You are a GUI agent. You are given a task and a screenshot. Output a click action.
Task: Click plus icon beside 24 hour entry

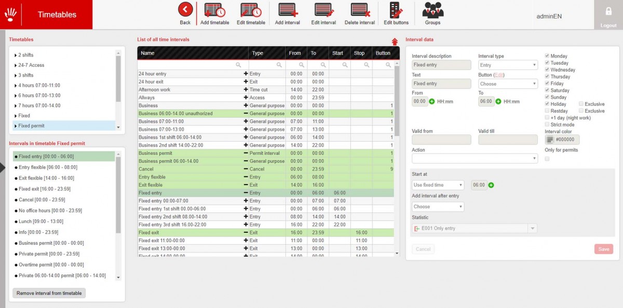tap(246, 74)
